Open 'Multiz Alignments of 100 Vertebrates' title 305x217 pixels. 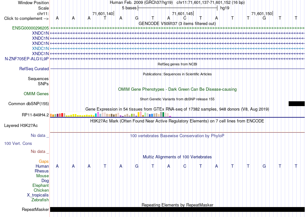[177, 157]
